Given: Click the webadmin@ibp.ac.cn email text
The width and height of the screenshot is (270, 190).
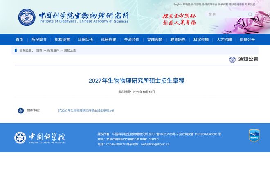Looking at the screenshot, I should click(155, 144).
